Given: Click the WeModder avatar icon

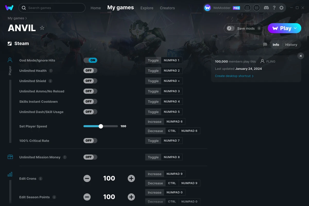Looking at the screenshot, I should pos(208,8).
